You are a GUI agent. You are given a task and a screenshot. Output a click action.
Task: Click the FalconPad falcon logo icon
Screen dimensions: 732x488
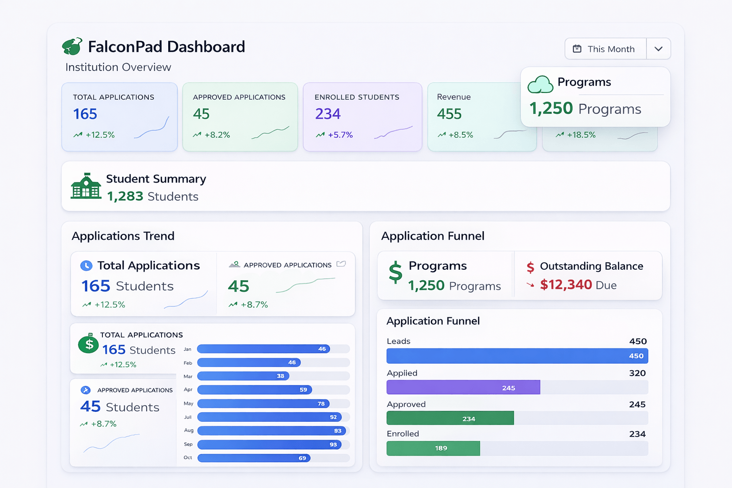click(x=72, y=47)
